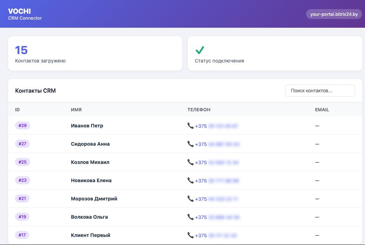This screenshot has width=365, height=245.
Task: Select the #27 contact ID badge
Action: 22,144
